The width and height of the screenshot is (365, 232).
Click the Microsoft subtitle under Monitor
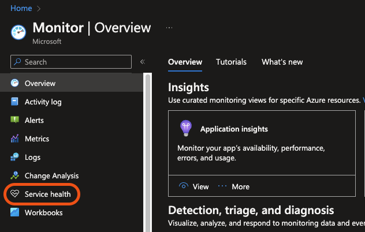coord(47,42)
